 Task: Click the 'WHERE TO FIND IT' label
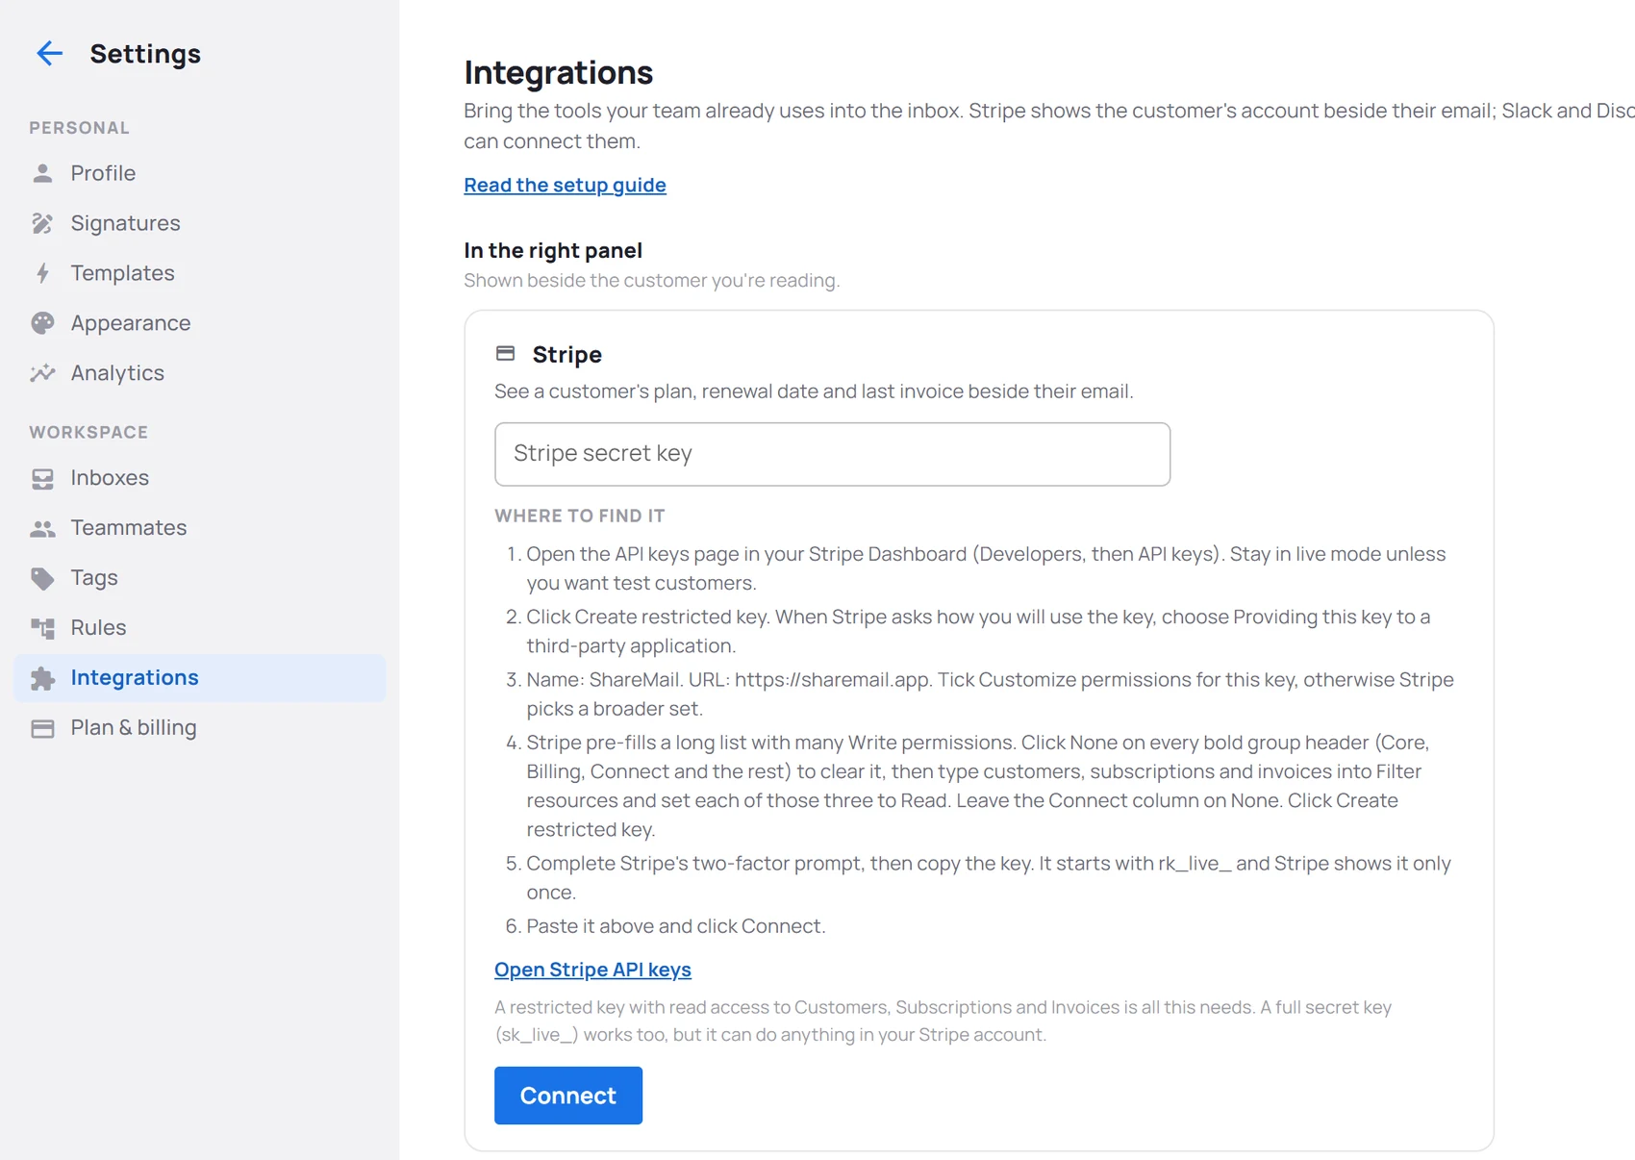coord(580,516)
